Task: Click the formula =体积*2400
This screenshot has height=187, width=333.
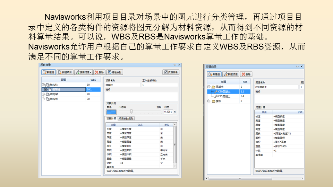Action: [x=280, y=146]
